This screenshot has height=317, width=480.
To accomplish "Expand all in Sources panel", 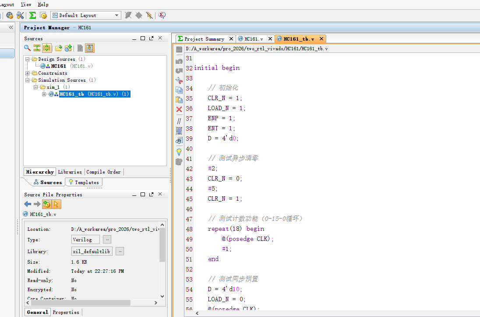I will (46, 48).
